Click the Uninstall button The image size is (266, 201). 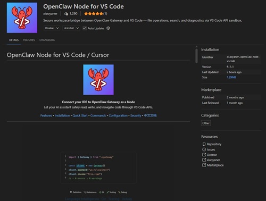click(69, 28)
